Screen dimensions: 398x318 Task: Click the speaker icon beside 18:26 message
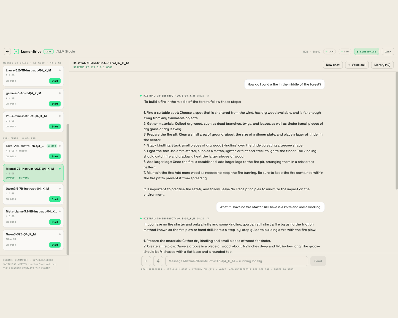tap(208, 218)
